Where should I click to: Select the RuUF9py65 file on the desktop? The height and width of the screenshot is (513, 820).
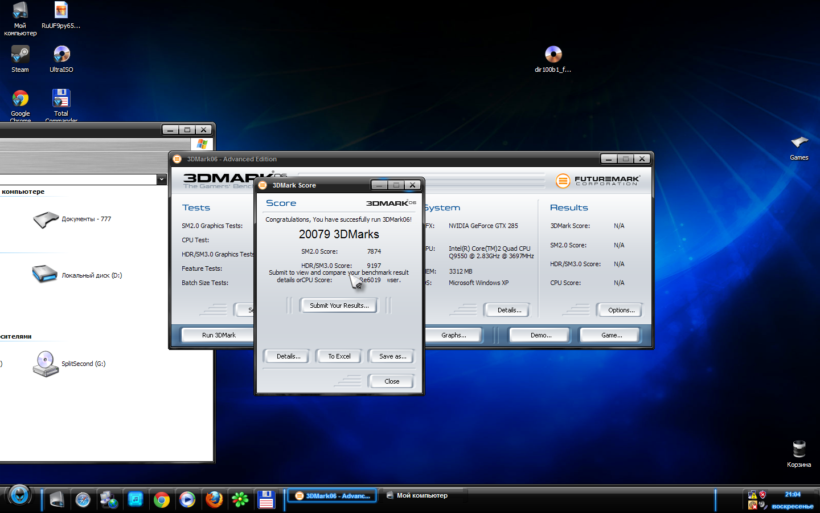click(x=61, y=15)
